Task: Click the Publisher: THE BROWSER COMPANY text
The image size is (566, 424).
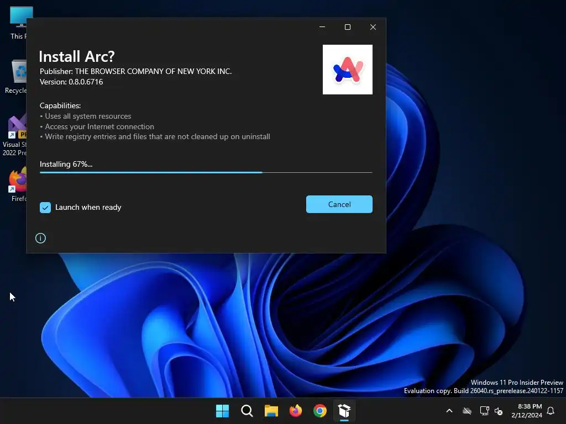Action: 136,71
